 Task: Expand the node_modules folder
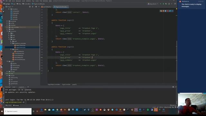point(7,27)
